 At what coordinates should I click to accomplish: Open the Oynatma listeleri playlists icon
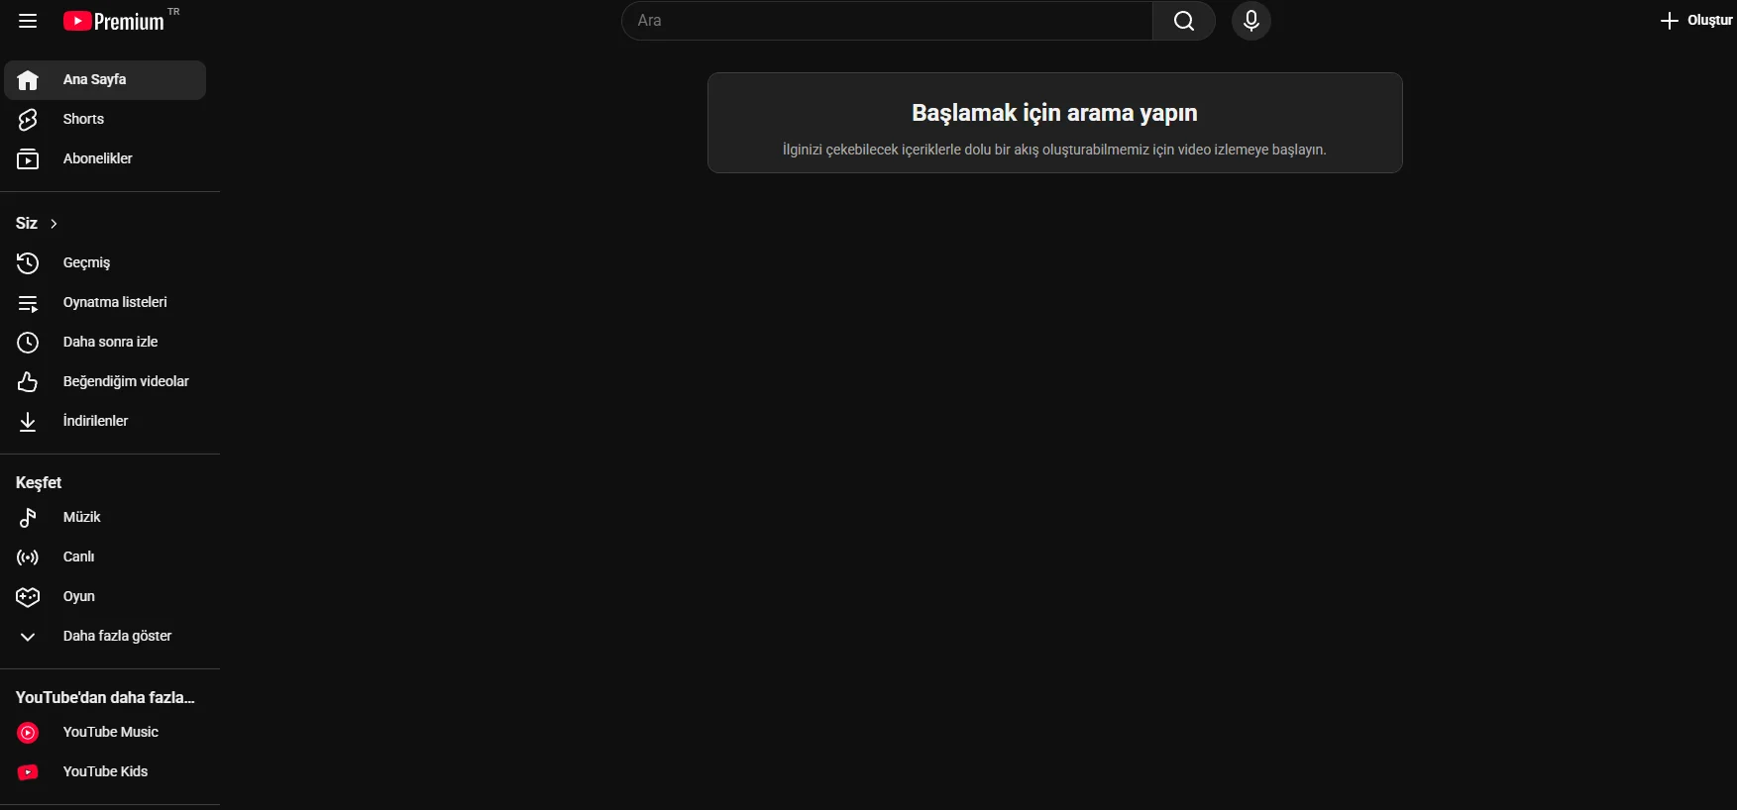pyautogui.click(x=28, y=303)
